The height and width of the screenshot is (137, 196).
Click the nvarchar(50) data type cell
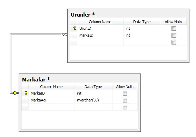point(94,100)
